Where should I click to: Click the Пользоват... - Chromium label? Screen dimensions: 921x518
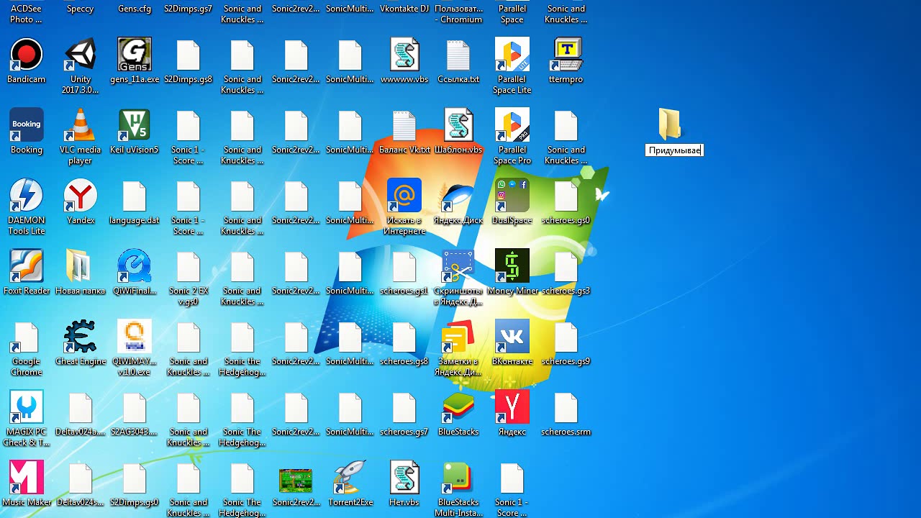[458, 14]
